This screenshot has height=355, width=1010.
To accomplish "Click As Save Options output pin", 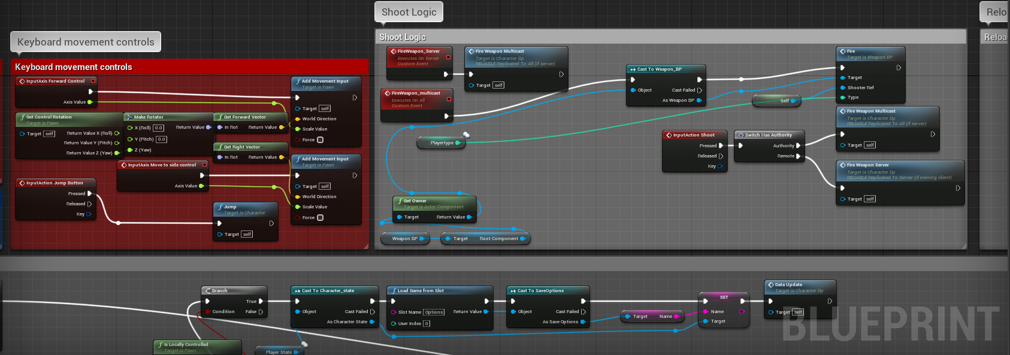I will (x=583, y=321).
